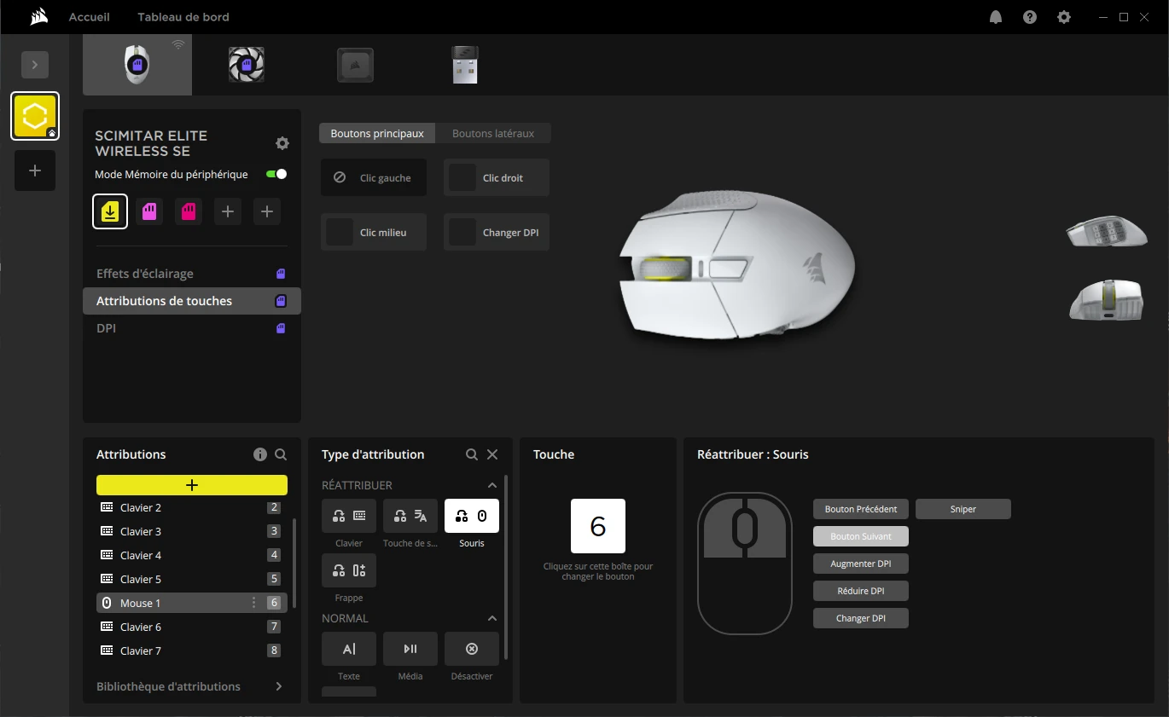Viewport: 1169px width, 717px height.
Task: Show side-buttons mouse view thumbnail
Action: point(1106,231)
